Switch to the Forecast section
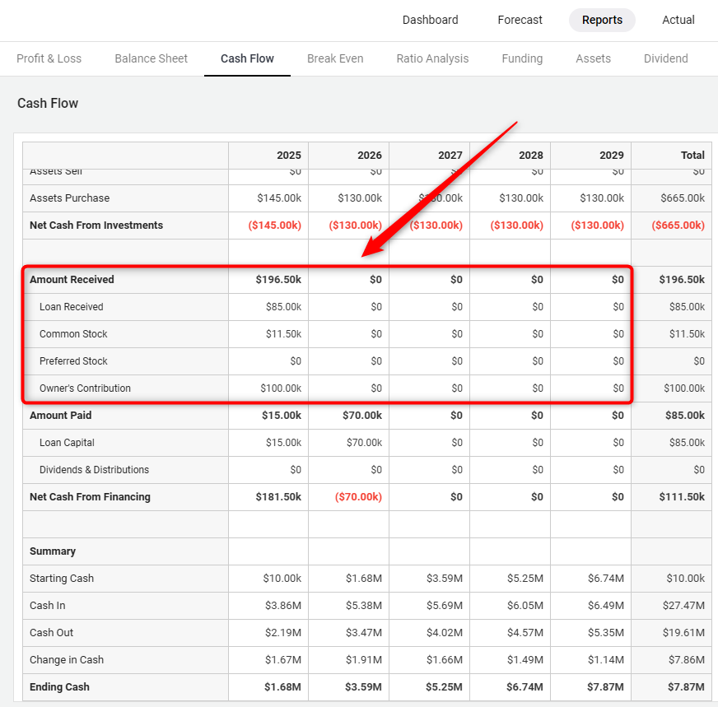 pyautogui.click(x=520, y=20)
